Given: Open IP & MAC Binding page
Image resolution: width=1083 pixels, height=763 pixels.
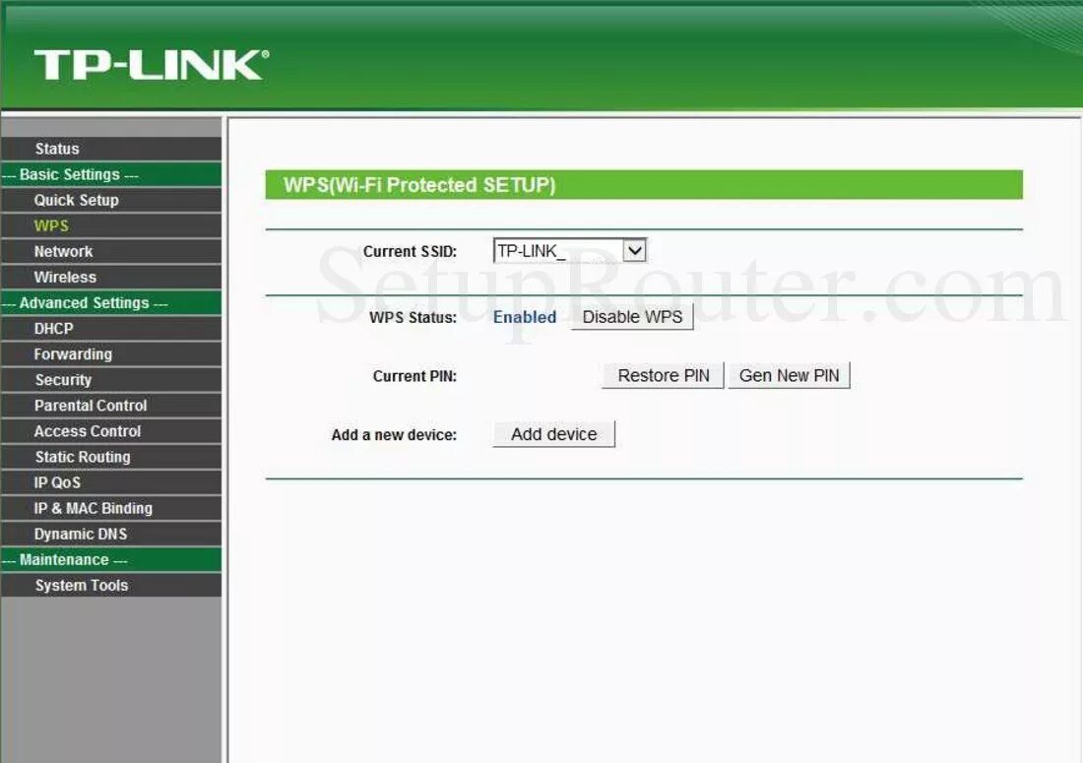Looking at the screenshot, I should click(111, 508).
